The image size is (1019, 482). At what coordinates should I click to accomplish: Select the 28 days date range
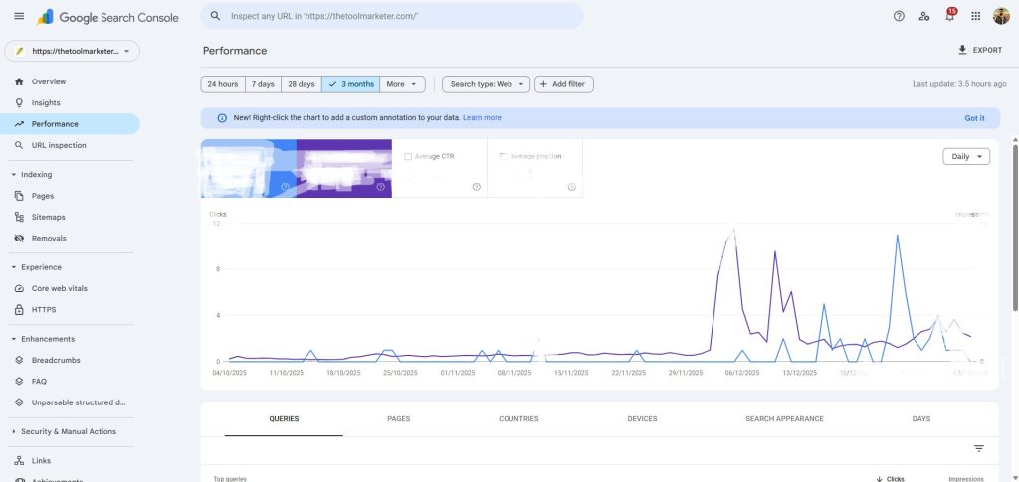click(x=302, y=84)
